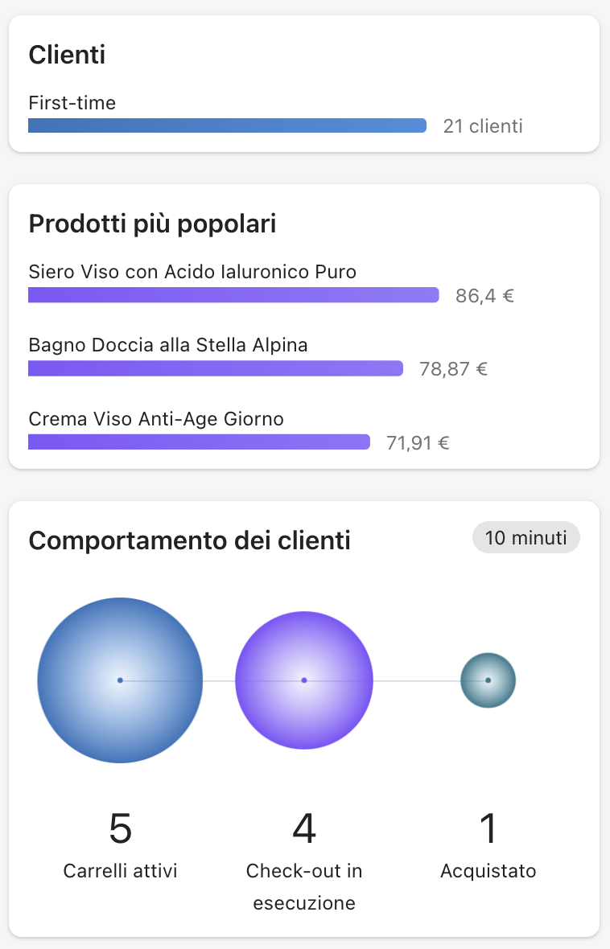Click the 78,87 € amount

point(453,369)
